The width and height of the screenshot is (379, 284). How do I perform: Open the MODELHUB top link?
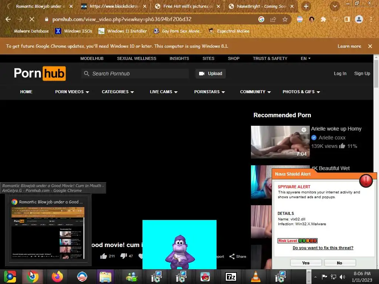92,58
